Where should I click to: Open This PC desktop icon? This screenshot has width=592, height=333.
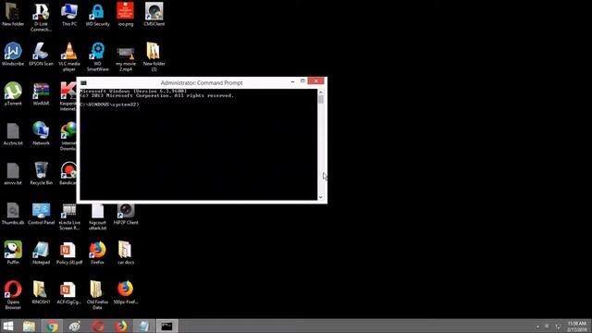point(69,15)
